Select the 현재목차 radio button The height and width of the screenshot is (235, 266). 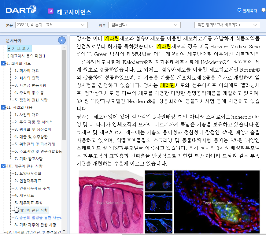239,9
